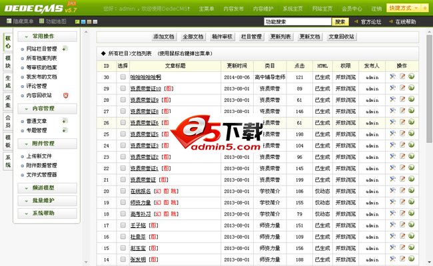Collapse the 常用操作 sidebar section
Screen dimensions: 433x266
tap(47, 37)
